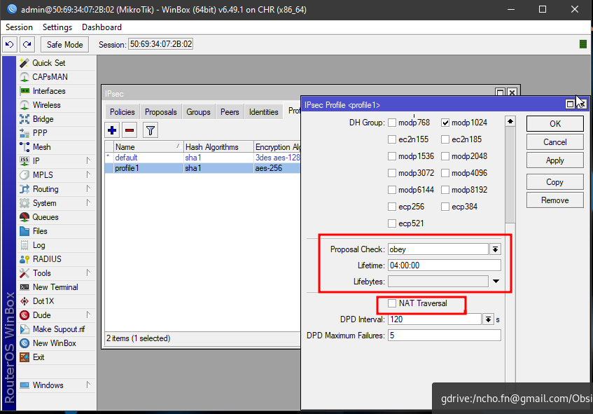Viewport: 593px width, 414px height.
Task: Enable the NAT Traversal checkbox
Action: pyautogui.click(x=392, y=303)
